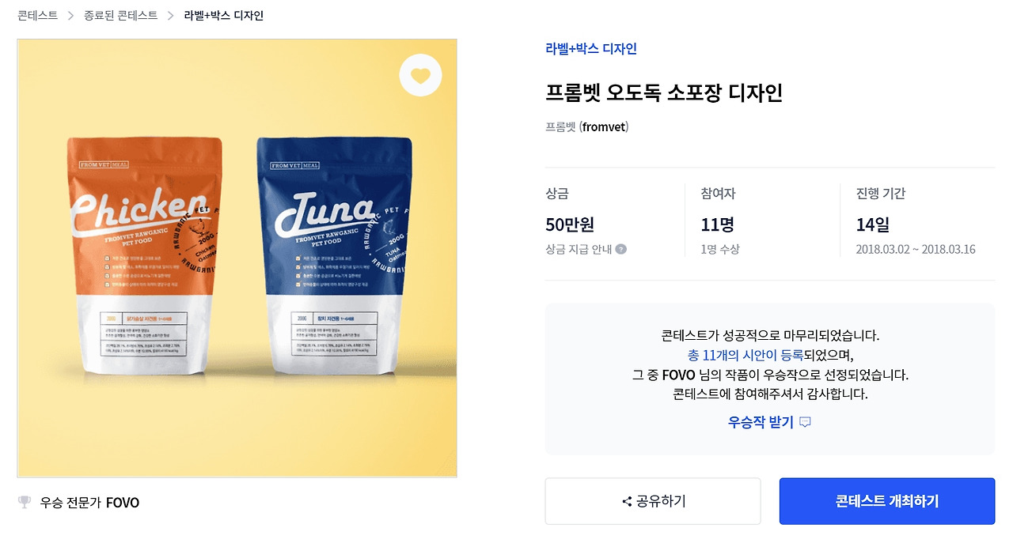Click the share icon in the 공유하기 button
The height and width of the screenshot is (543, 1013).
[627, 501]
